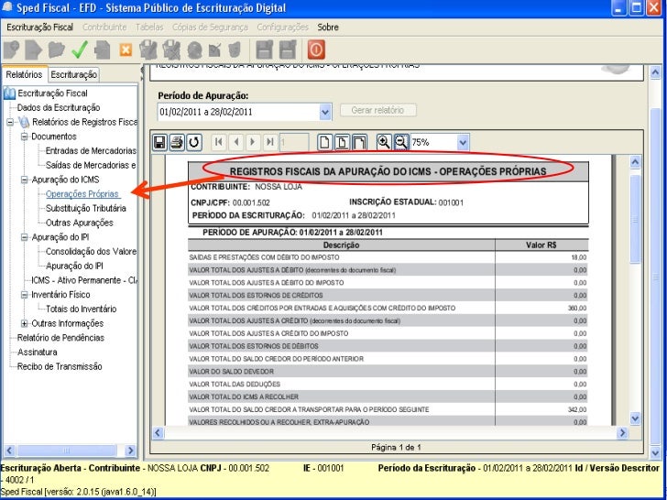This screenshot has height=500, width=667.
Task: Zoom in with the magnifier plus icon
Action: [x=384, y=142]
